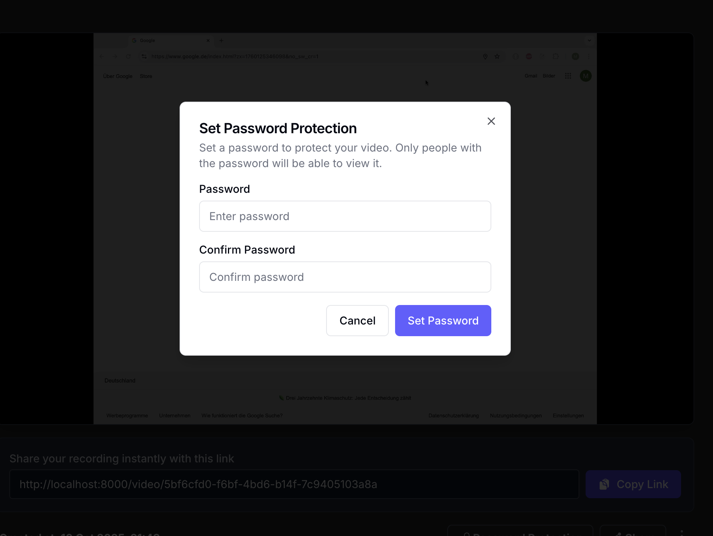Open the Google apps grid icon
The width and height of the screenshot is (713, 536).
pyautogui.click(x=568, y=76)
